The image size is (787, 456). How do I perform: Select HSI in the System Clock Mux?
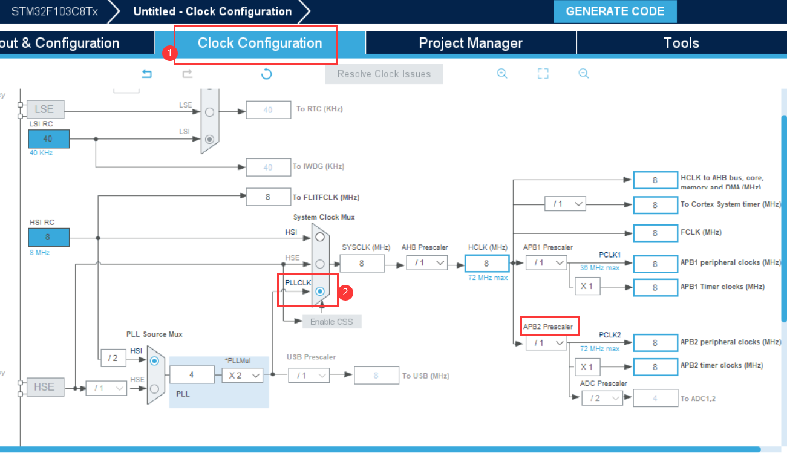320,236
